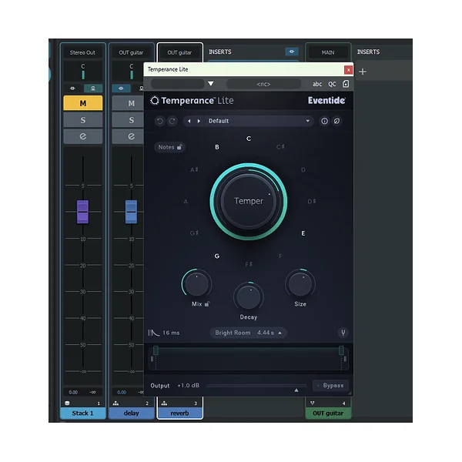Screen dimensions: 462x462
Task: Toggle note C on the note wheel
Action: click(249, 139)
